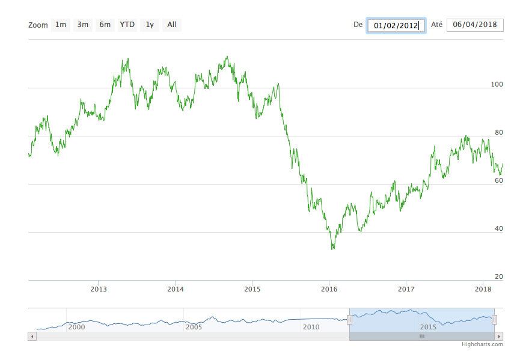Click the left navigator range handle
This screenshot has width=520, height=351.
[349, 320]
